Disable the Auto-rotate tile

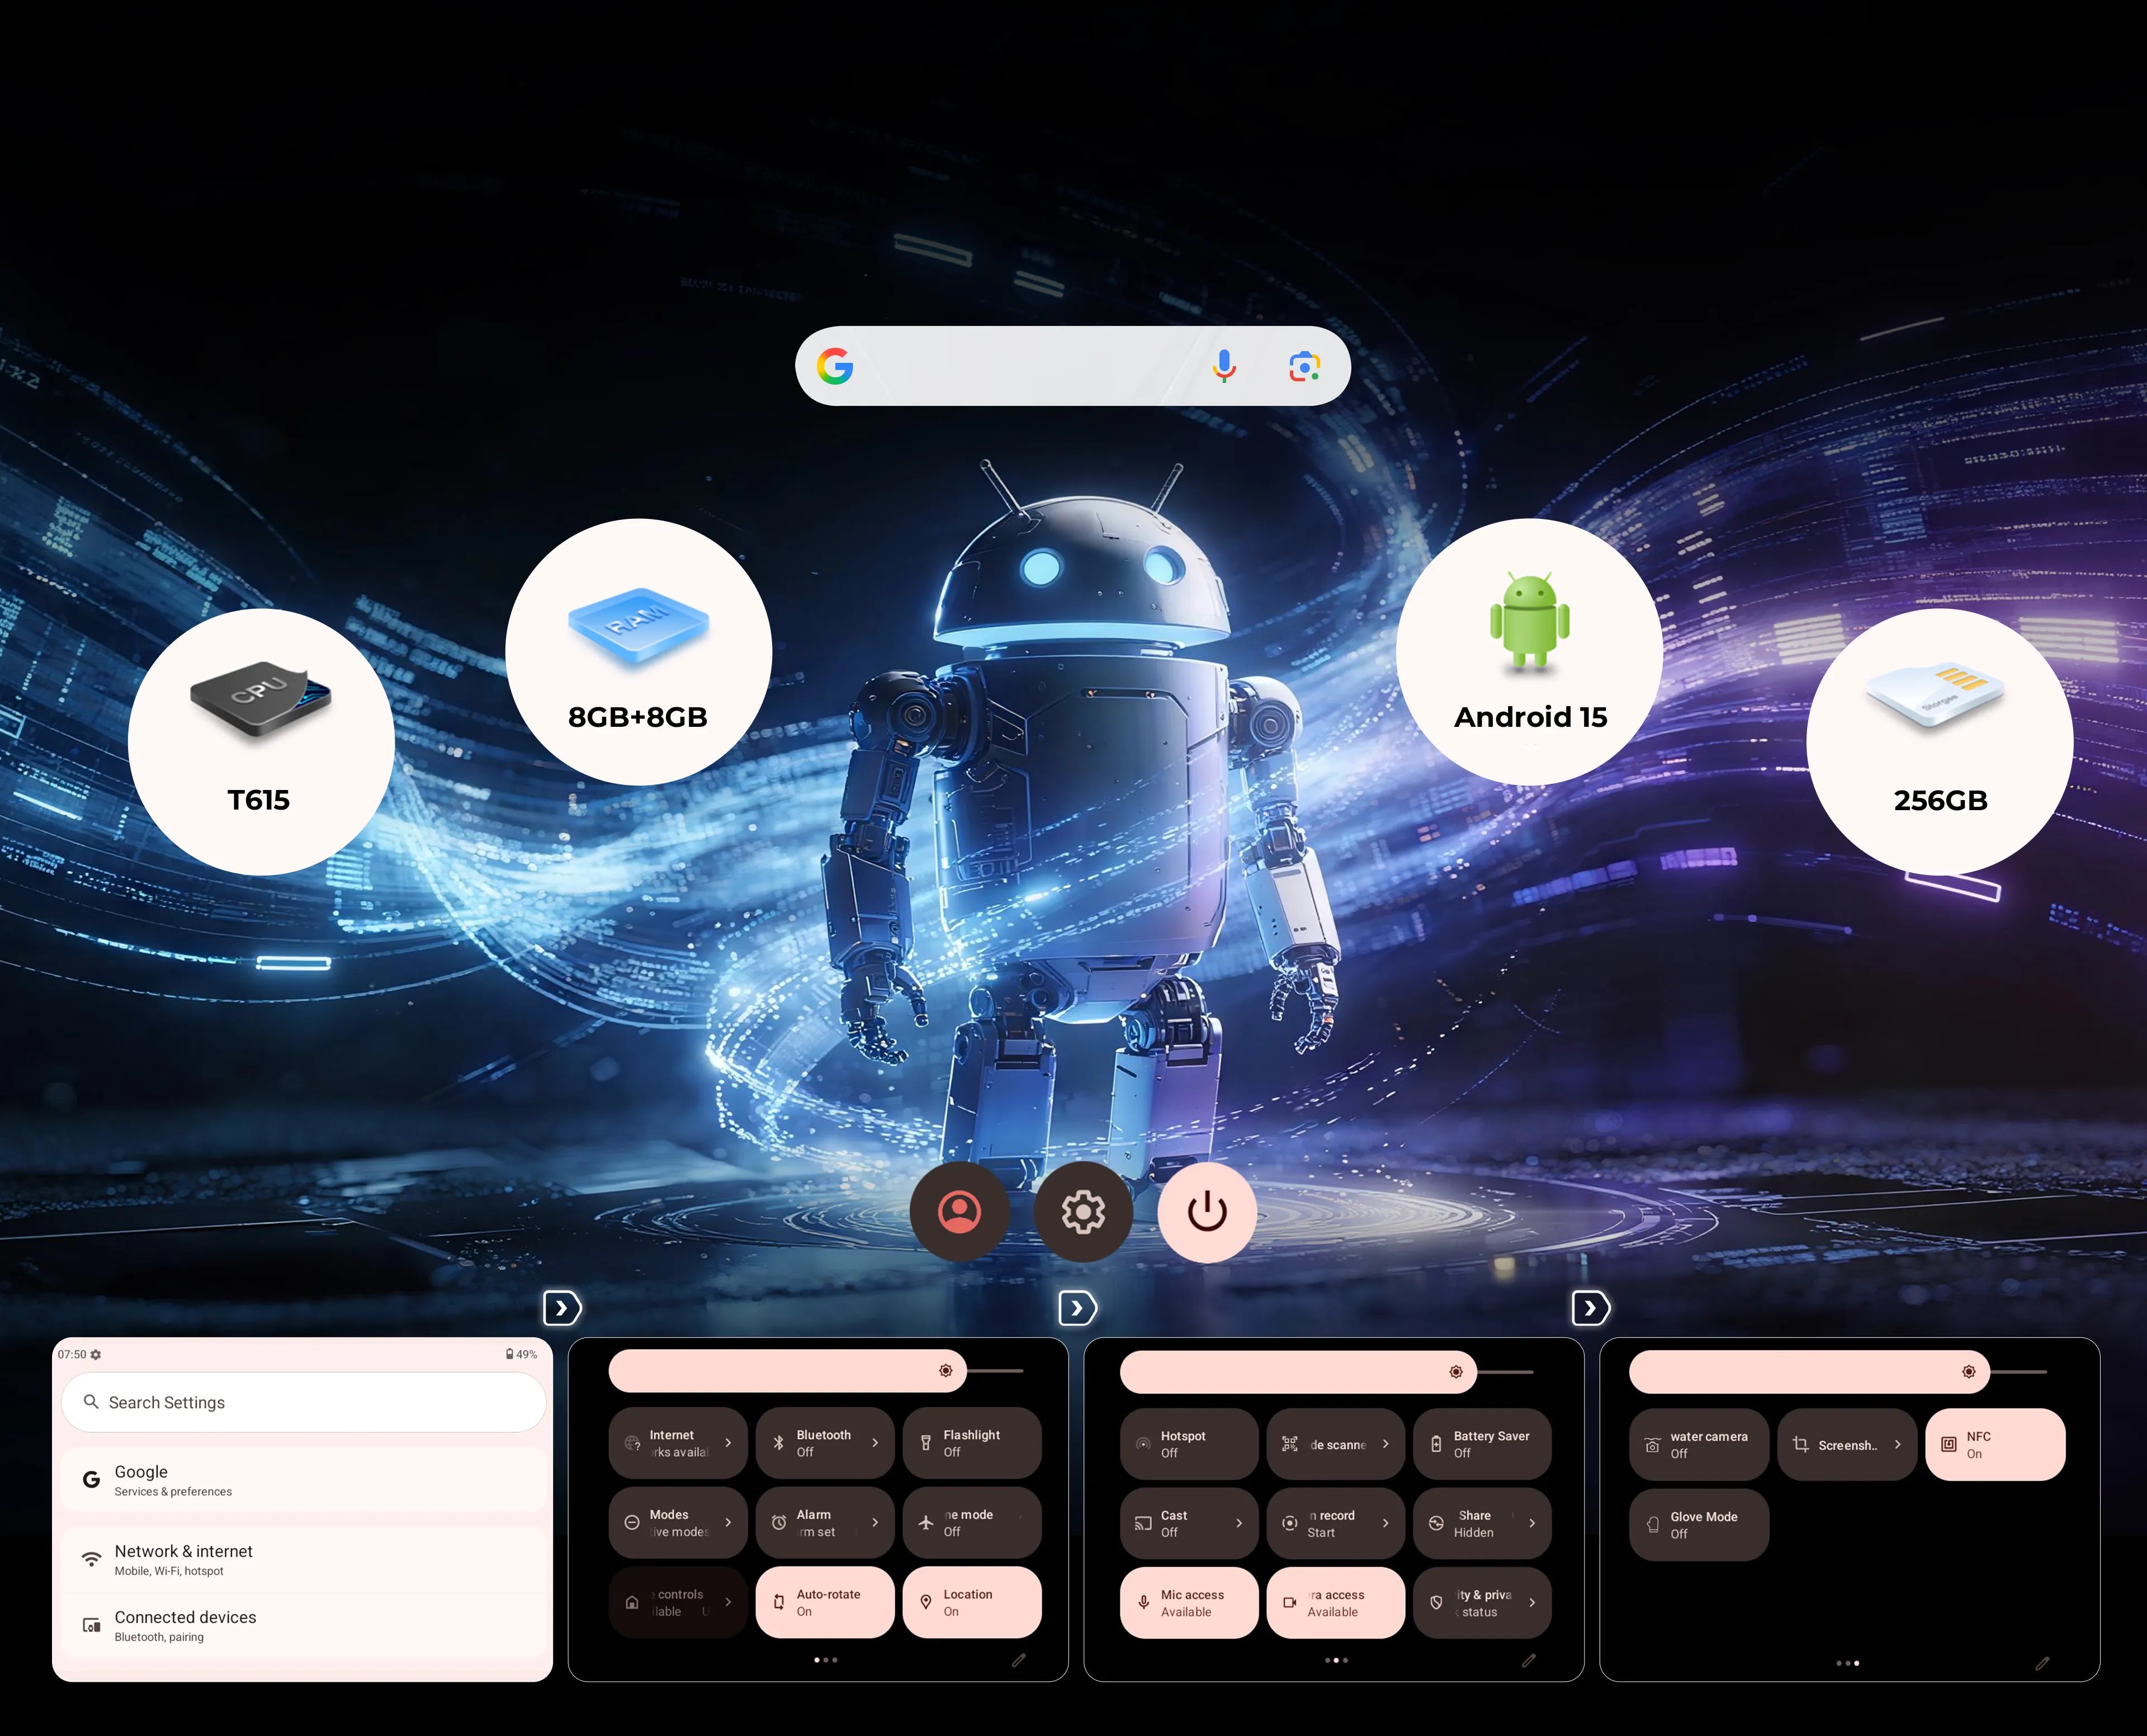pos(824,1602)
